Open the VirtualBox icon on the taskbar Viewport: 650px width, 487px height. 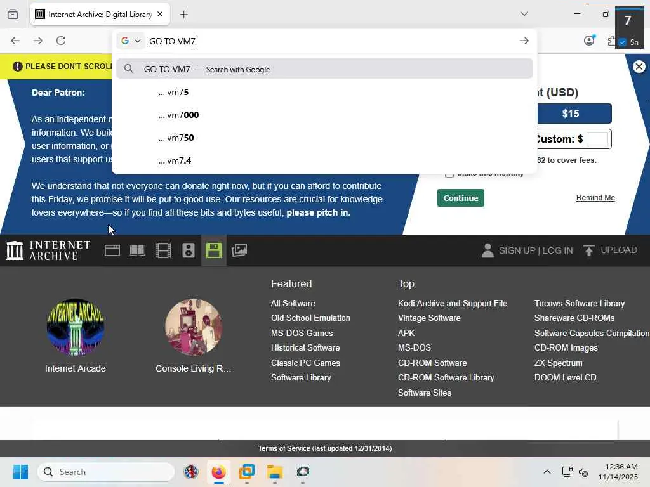coord(247,472)
